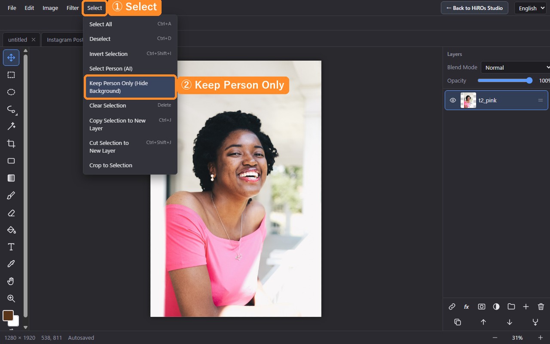The image size is (550, 344).
Task: Duplicate the selected layer
Action: [x=458, y=322]
